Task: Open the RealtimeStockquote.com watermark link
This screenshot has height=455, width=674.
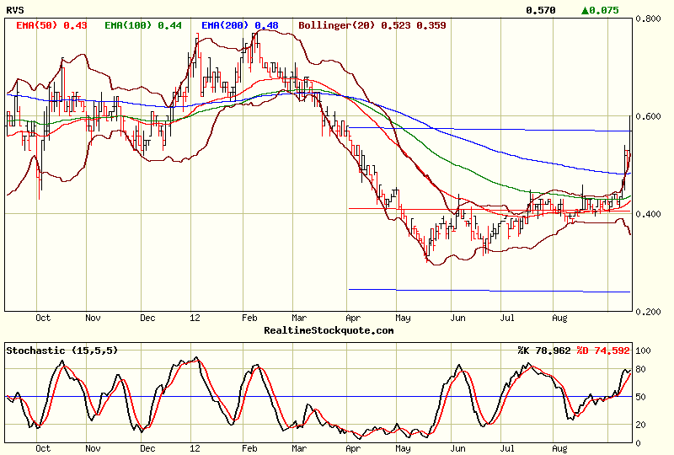Action: pyautogui.click(x=329, y=330)
